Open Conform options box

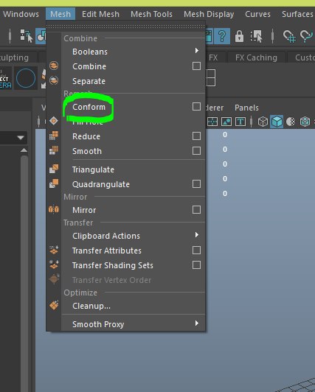[196, 107]
